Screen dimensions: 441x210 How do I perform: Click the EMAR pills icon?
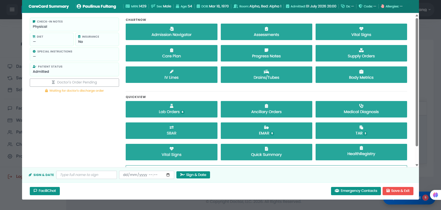[x=266, y=127]
